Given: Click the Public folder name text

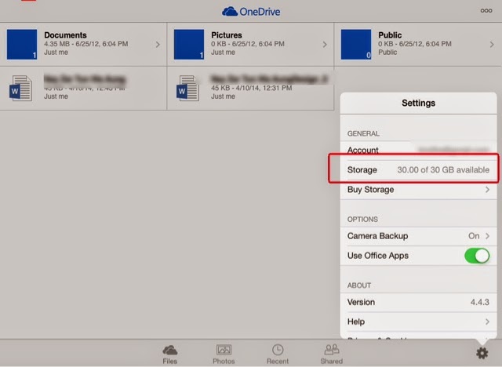Looking at the screenshot, I should 390,35.
